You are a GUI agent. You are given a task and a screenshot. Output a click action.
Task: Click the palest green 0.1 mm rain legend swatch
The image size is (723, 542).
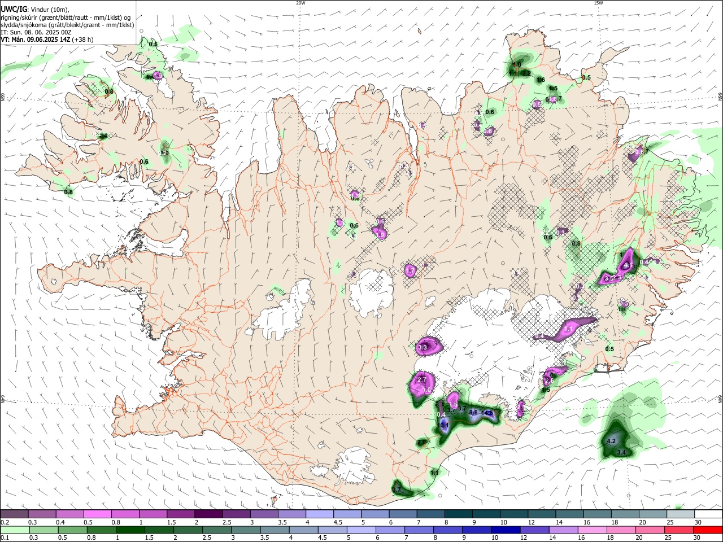[14, 530]
